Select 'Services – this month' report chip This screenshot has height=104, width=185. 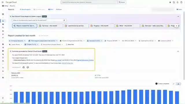pyautogui.click(x=50, y=26)
